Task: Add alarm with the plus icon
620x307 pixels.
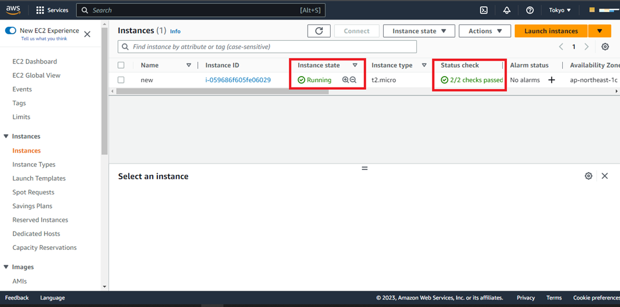Action: tap(551, 80)
